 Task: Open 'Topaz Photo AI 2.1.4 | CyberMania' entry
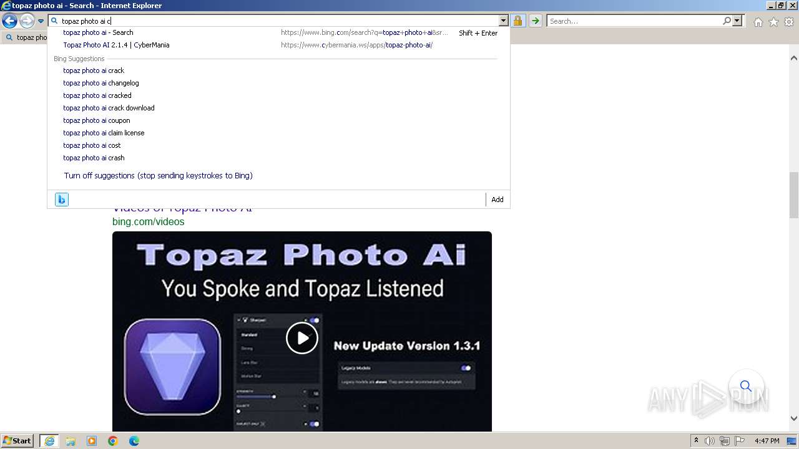278,45
